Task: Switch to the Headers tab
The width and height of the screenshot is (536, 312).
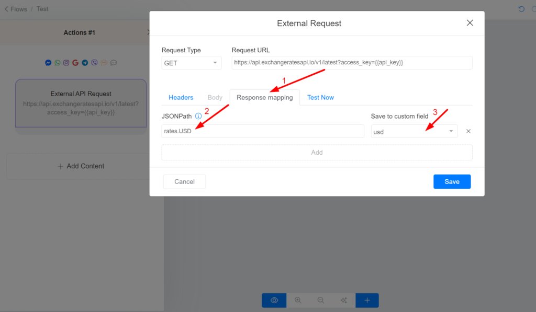Action: (181, 98)
